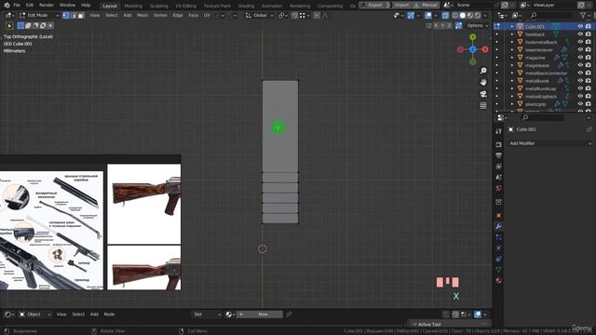Open the Slot dropdown
Viewport: 596px width, 335px height.
(x=207, y=315)
